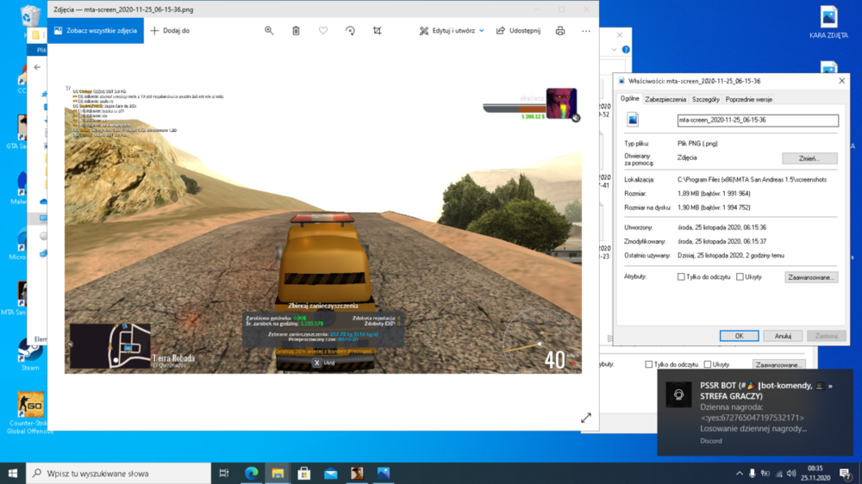Open the crop tool icon

pos(378,31)
